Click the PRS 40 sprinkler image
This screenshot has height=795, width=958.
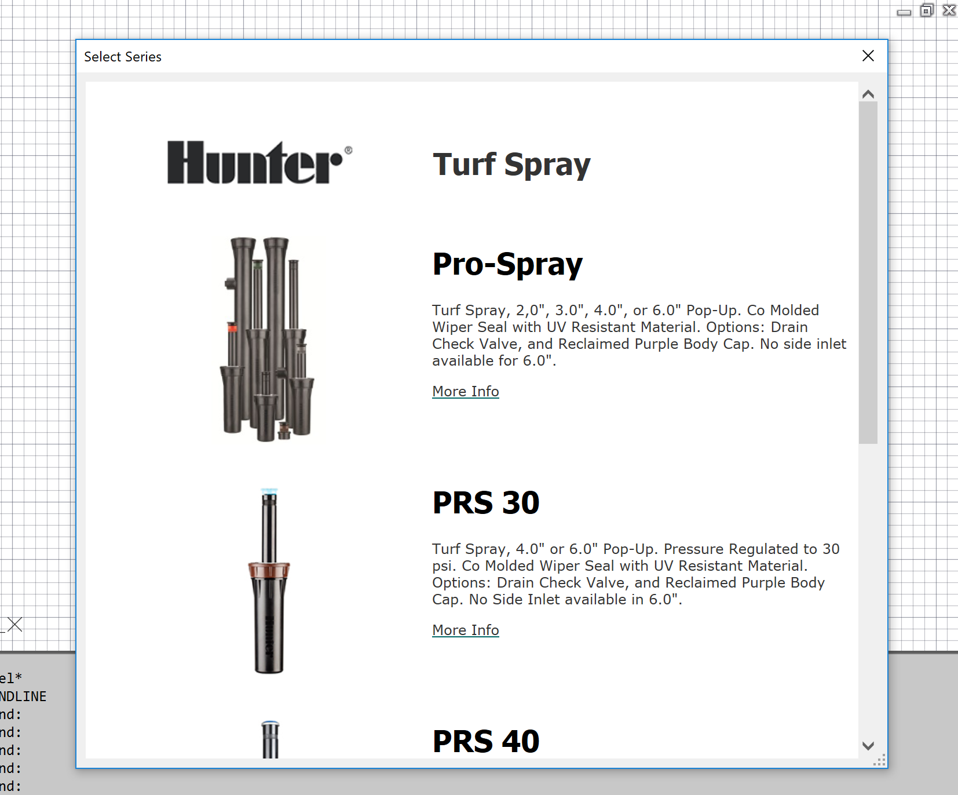pos(270,739)
